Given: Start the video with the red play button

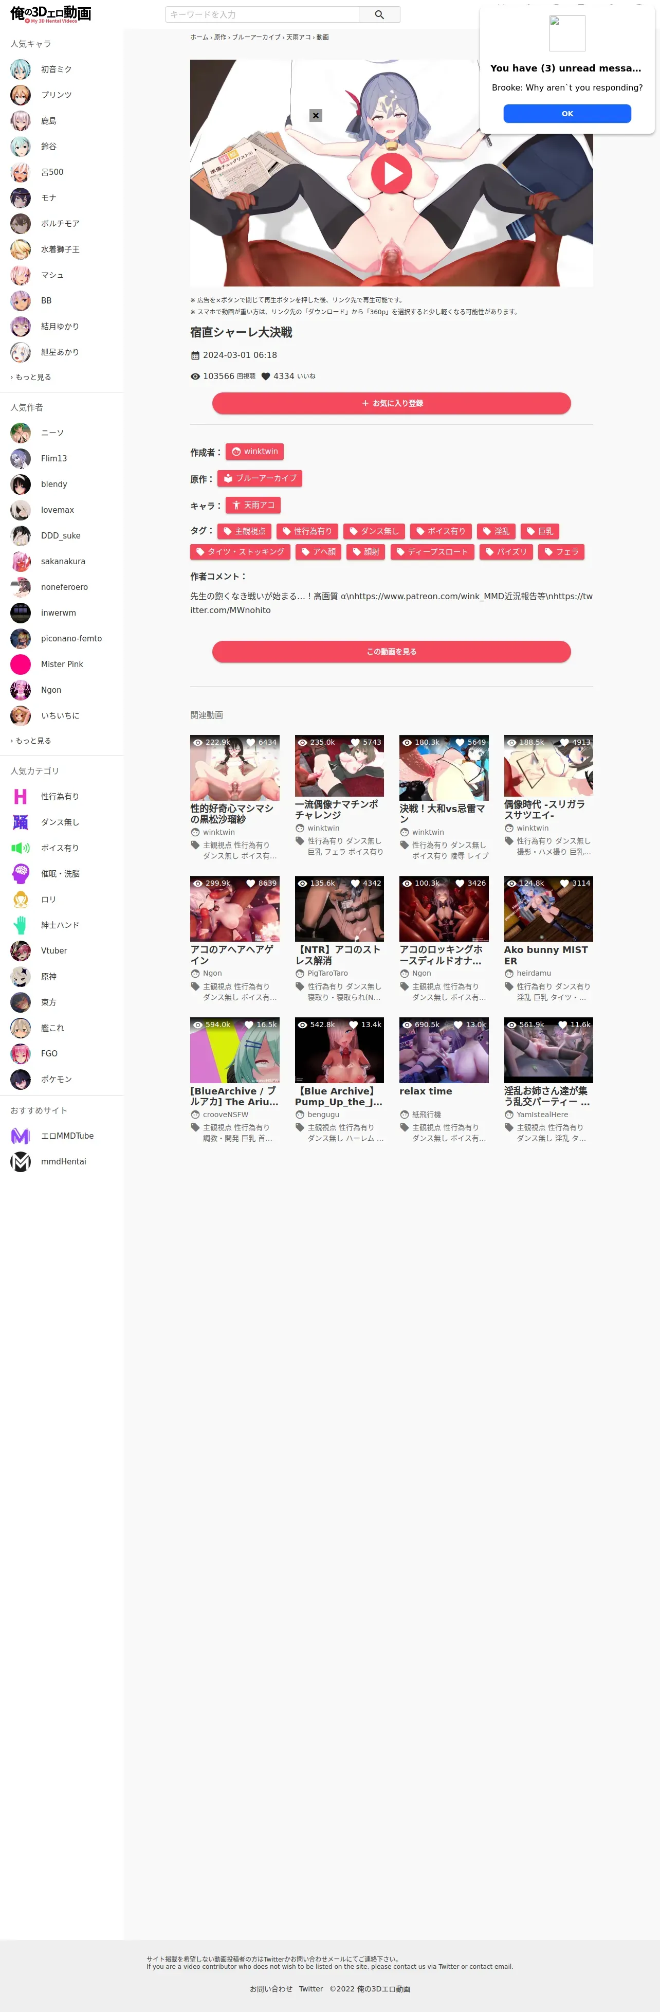Looking at the screenshot, I should point(391,173).
